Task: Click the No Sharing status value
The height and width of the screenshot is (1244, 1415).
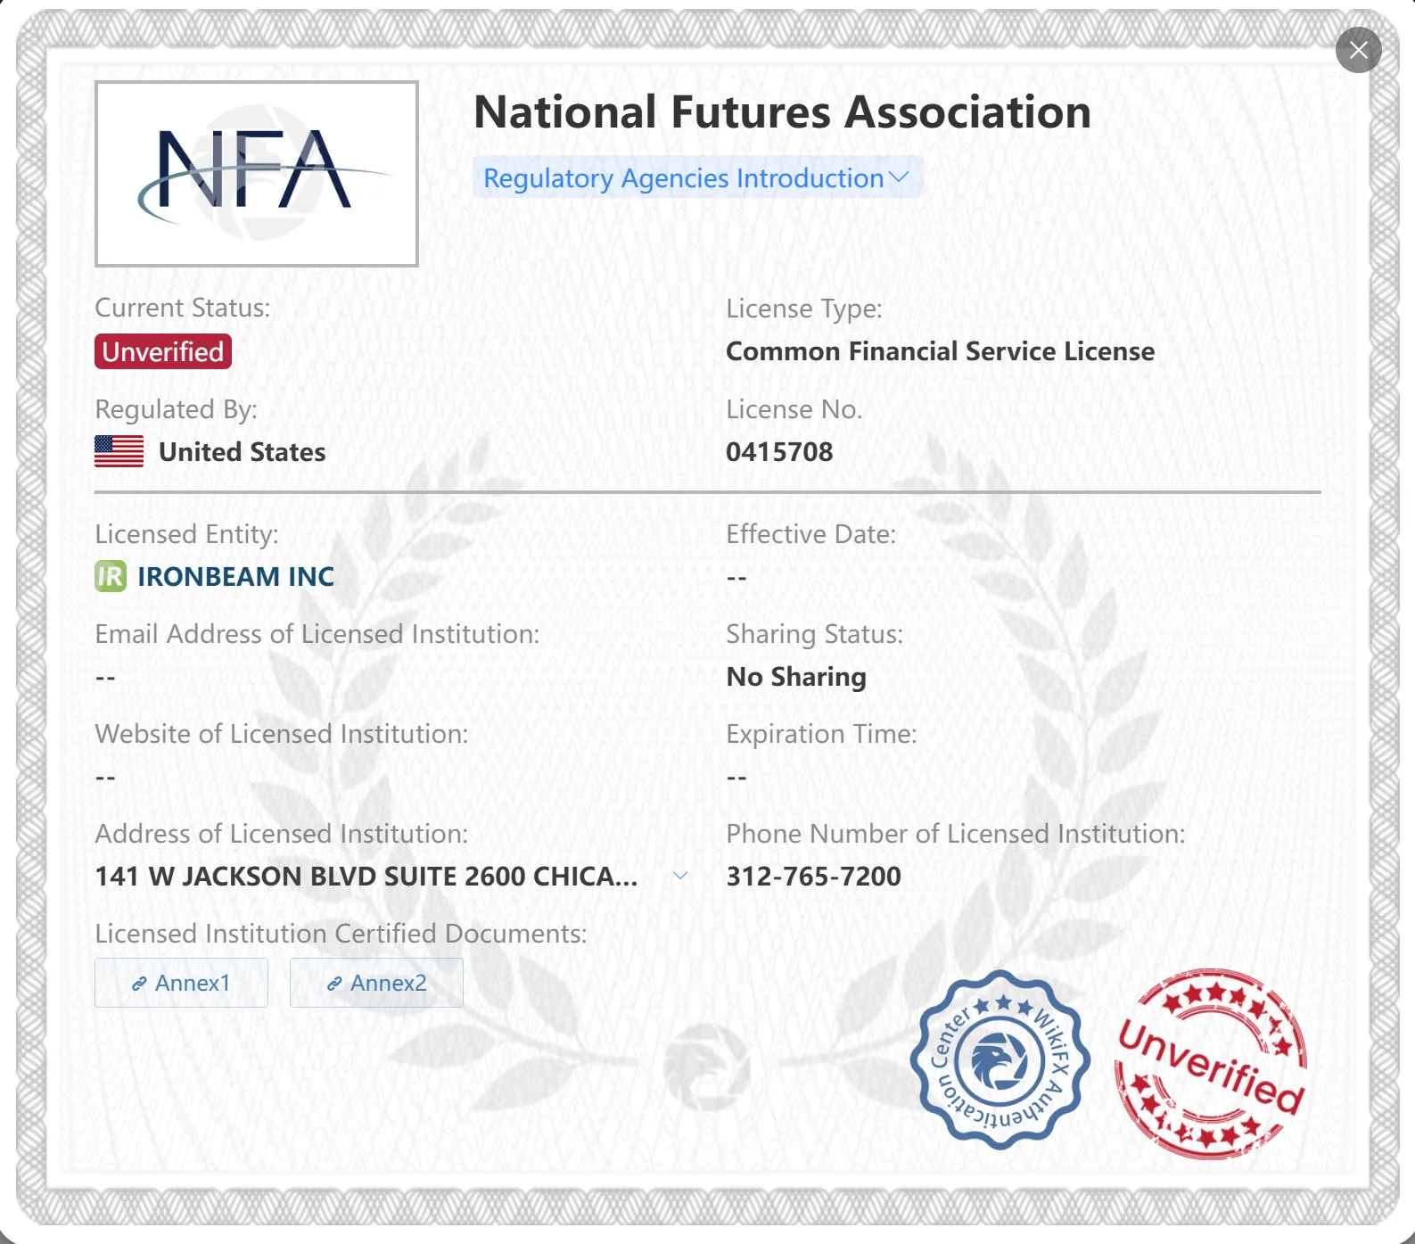Action: pyautogui.click(x=796, y=677)
